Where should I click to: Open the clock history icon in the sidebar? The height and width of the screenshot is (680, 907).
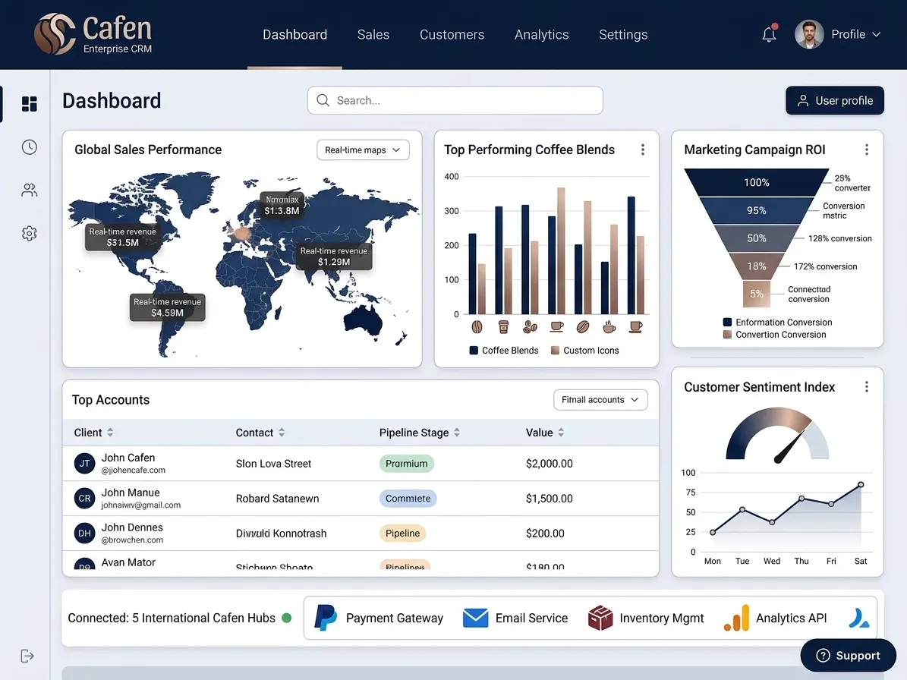click(x=30, y=147)
